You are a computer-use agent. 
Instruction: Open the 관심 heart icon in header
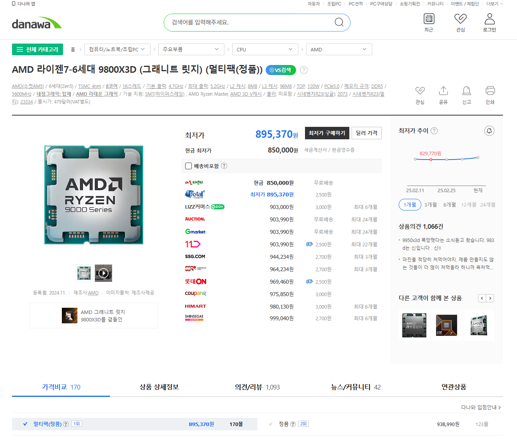[461, 19]
